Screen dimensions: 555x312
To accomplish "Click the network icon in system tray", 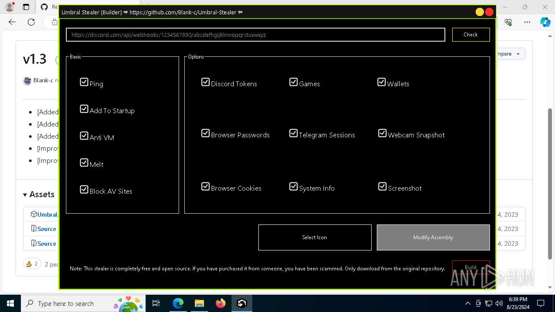I will (489, 303).
